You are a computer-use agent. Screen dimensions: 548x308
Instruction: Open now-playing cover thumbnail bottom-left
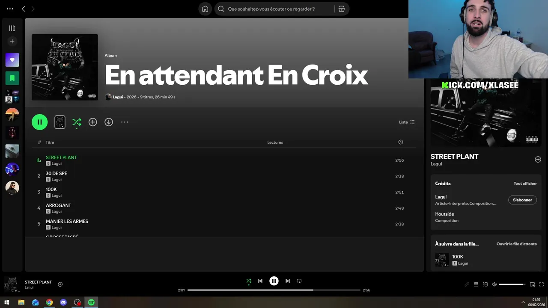pos(11,284)
